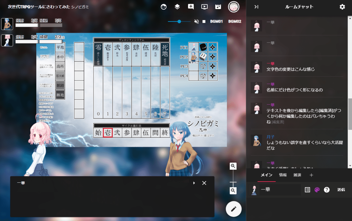The width and height of the screenshot is (352, 221).
Task: Switch to the 雑談 chat tab
Action: pyautogui.click(x=297, y=175)
